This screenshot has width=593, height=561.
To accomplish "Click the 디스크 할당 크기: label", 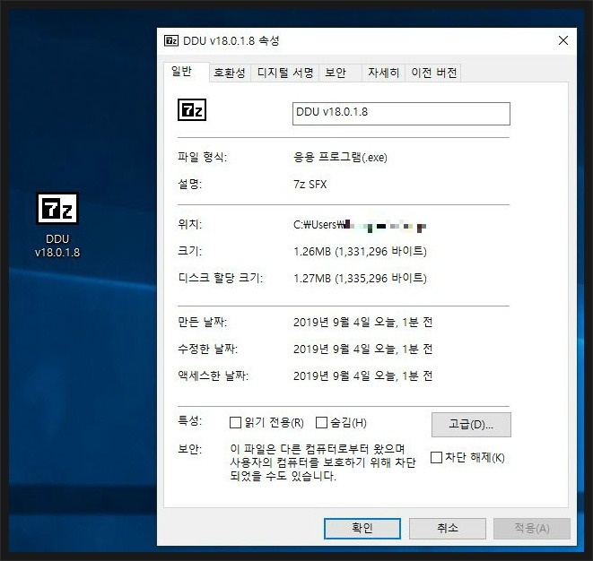I will click(221, 278).
